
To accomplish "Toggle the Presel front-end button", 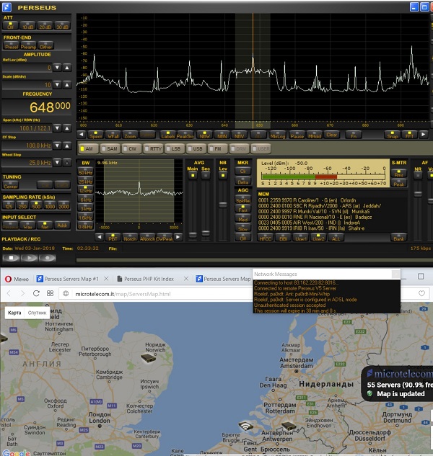I will tap(11, 45).
